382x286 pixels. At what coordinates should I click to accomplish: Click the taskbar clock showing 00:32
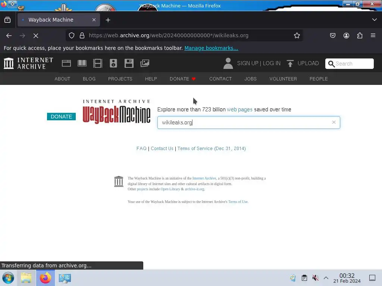347,278
